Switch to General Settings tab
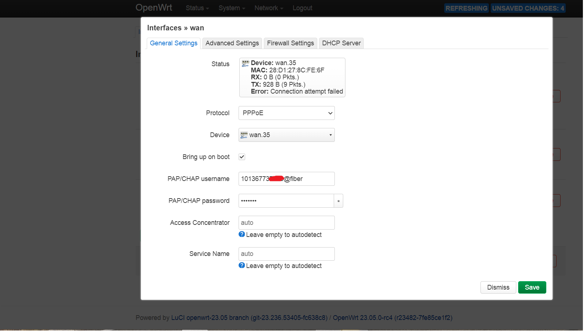Screen dimensions: 584x332 [x=174, y=44]
